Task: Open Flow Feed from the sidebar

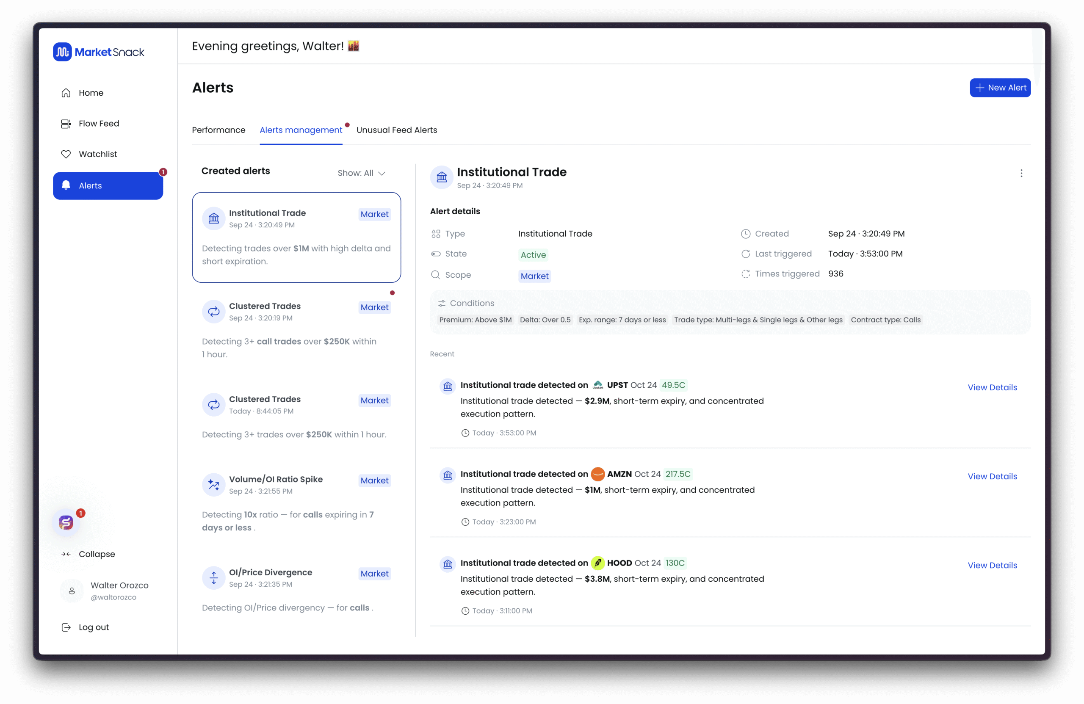Action: coord(98,124)
